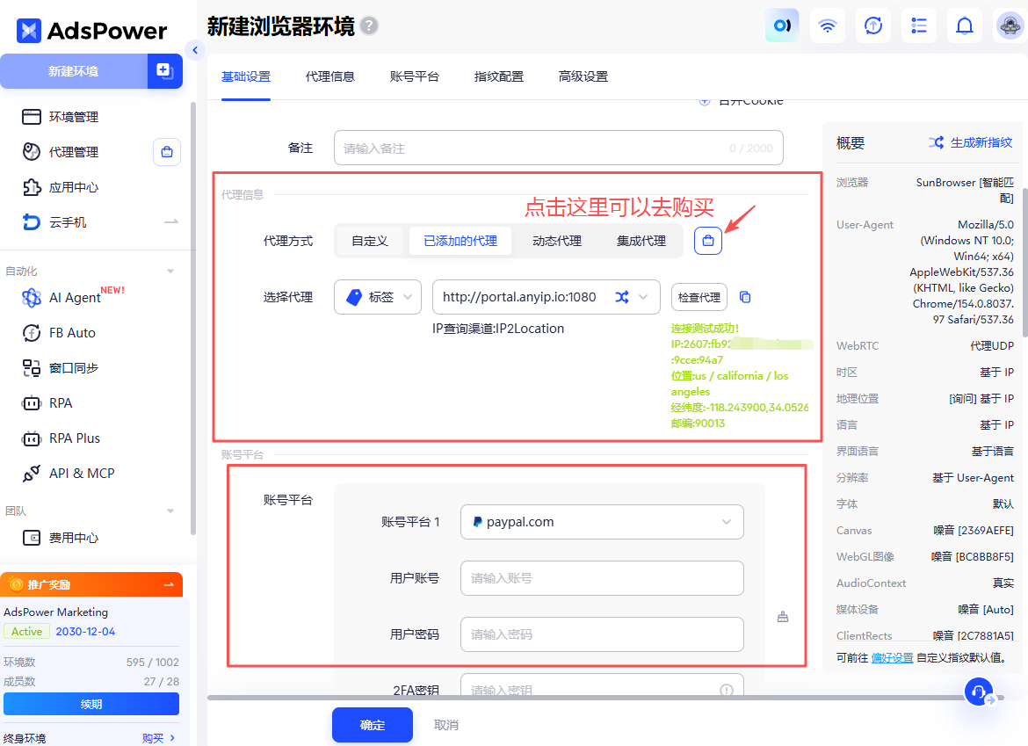Select 动态代理 proxy method

(557, 242)
